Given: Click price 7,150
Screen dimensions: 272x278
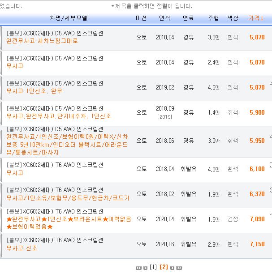Looking at the screenshot, I should (x=257, y=244).
